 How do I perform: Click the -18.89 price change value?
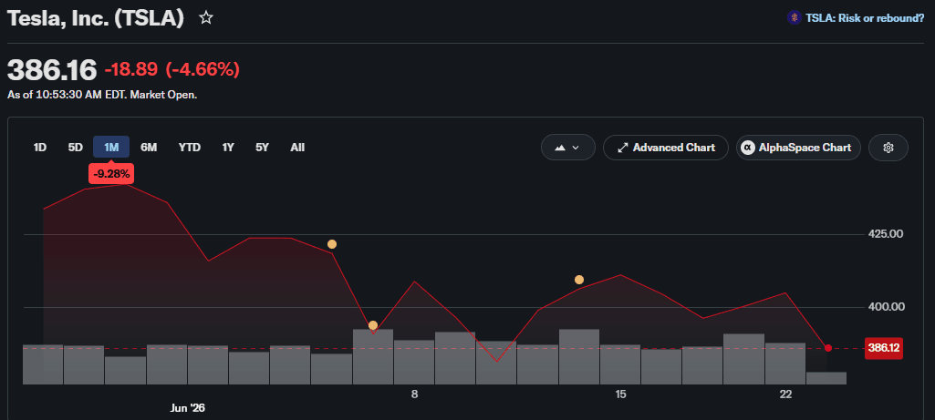click(x=131, y=70)
